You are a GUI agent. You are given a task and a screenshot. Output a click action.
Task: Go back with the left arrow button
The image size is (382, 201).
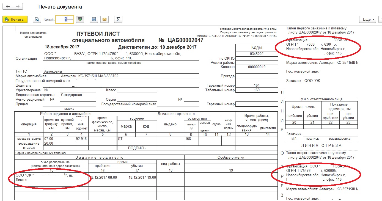(8, 6)
